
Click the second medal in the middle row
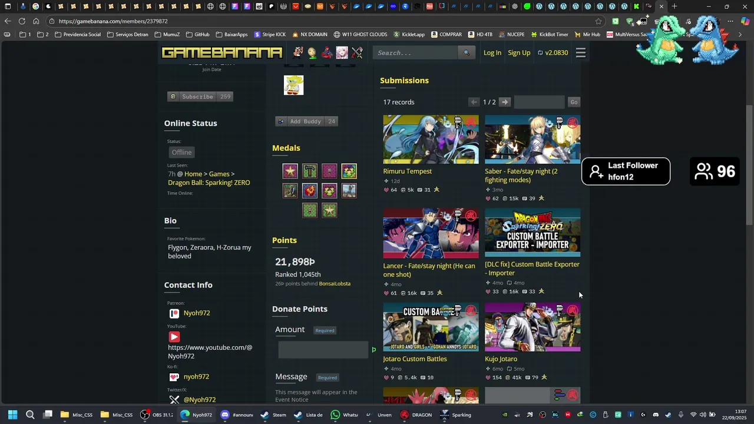pyautogui.click(x=310, y=191)
